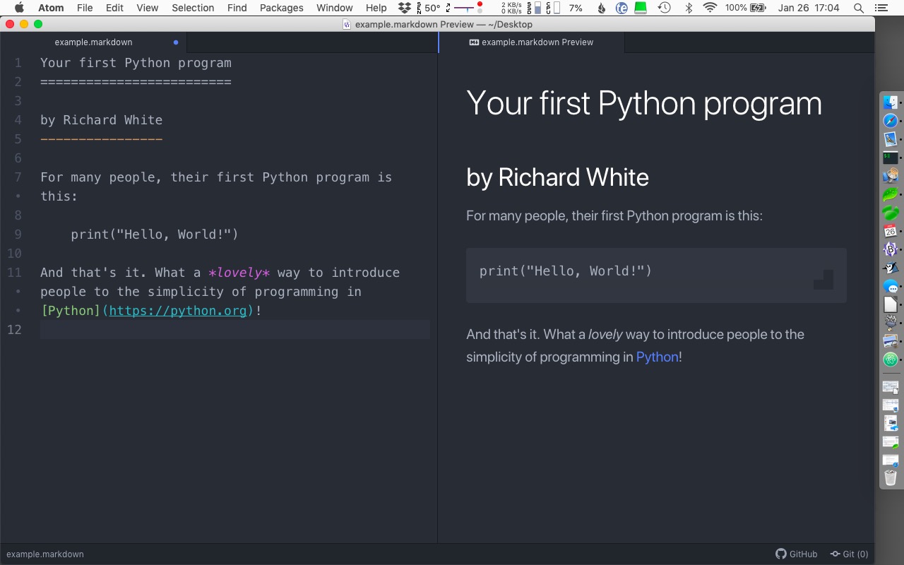Click the Dropbox menu bar icon
This screenshot has width=904, height=565.
[x=405, y=8]
